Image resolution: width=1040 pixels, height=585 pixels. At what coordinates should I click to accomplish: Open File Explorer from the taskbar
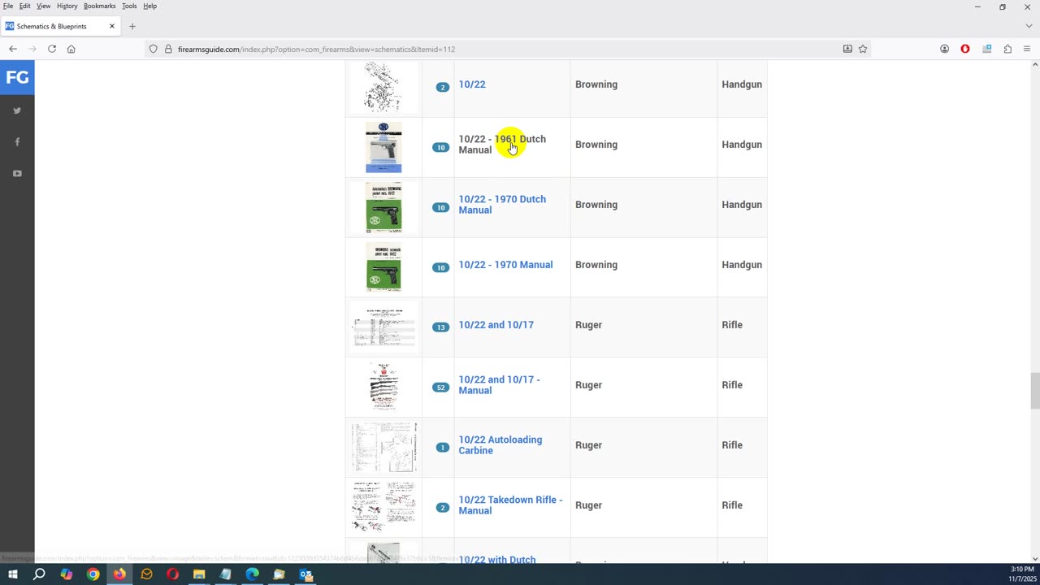point(199,574)
